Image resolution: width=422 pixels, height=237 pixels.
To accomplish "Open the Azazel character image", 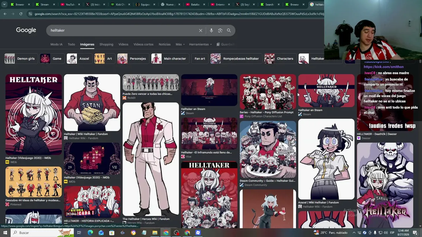I will 326,159.
